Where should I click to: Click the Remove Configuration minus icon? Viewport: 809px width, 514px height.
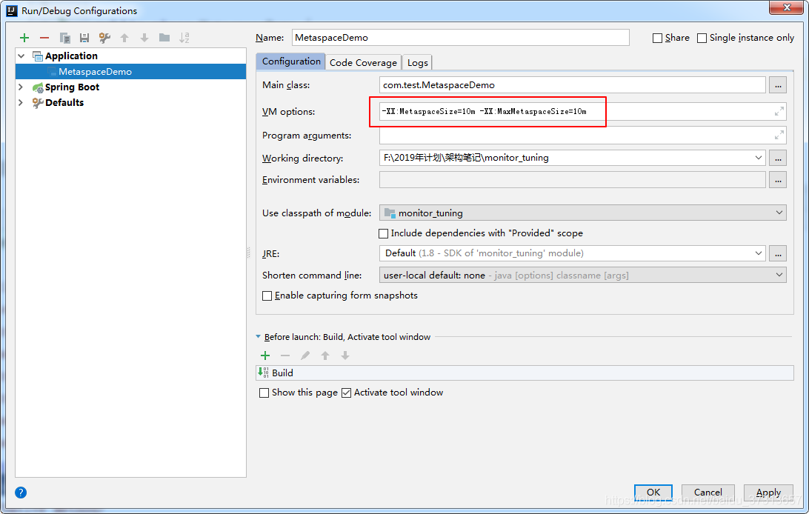(x=44, y=38)
